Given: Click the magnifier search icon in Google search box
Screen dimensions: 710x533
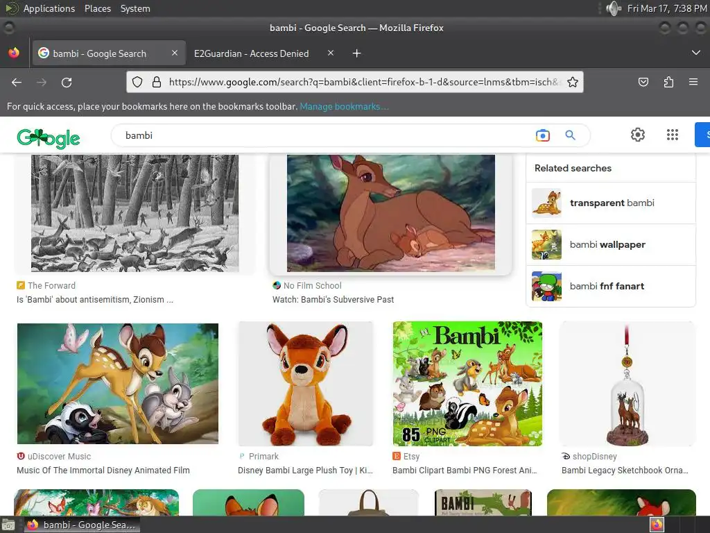Looking at the screenshot, I should 570,135.
